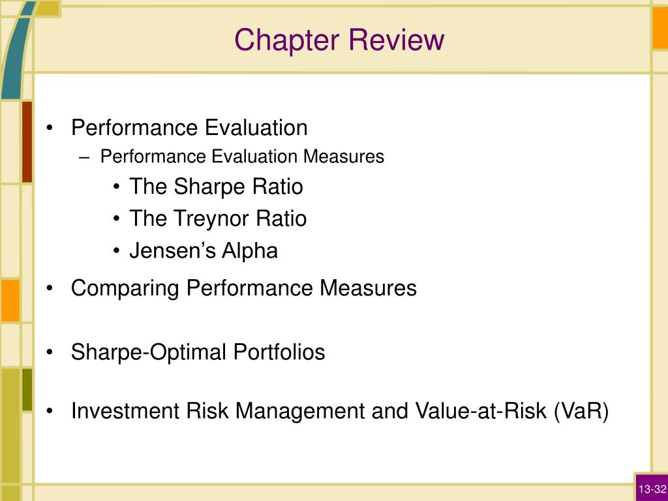Click the bullet dot before Sharpe-Optimal Portfolios
The width and height of the screenshot is (668, 501).
[x=50, y=353]
